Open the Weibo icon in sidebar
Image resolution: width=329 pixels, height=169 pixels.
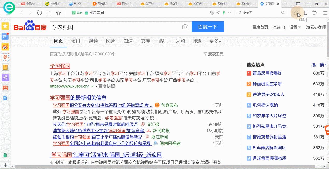5,47
